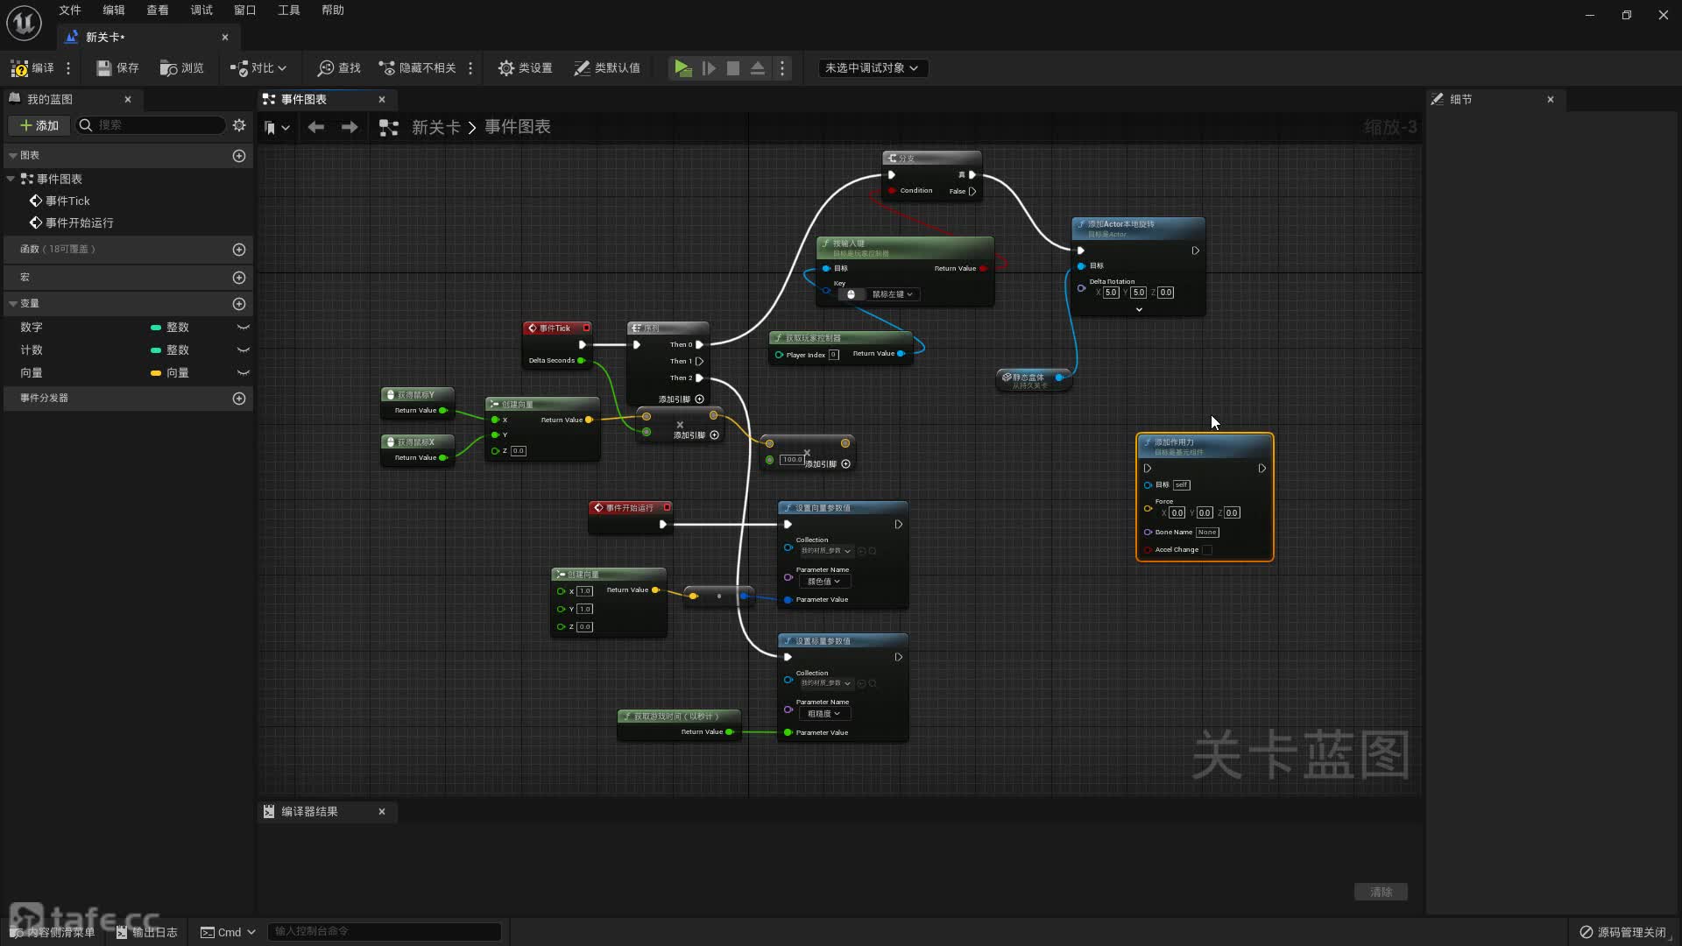Add a new macro with 宏 plus

pos(239,277)
